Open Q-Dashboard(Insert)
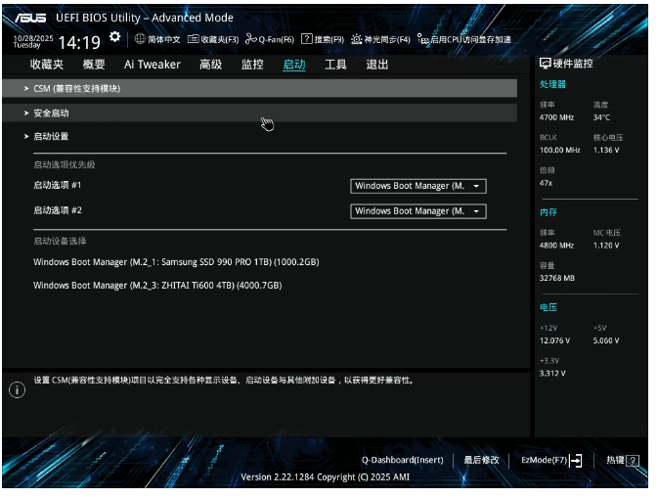The height and width of the screenshot is (497, 658). pyautogui.click(x=402, y=460)
